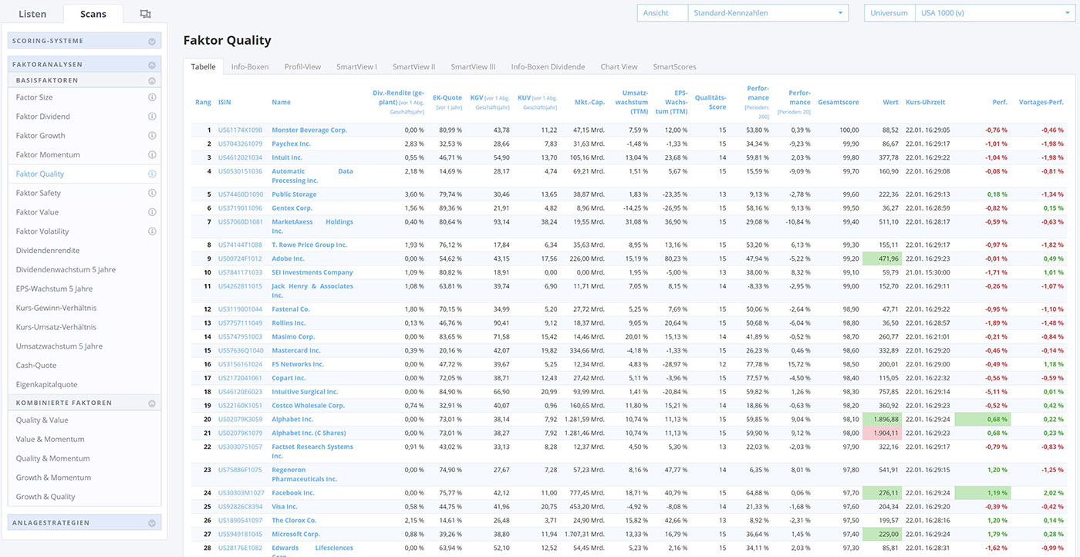
Task: Switch to SmartView II tab
Action: click(413, 67)
